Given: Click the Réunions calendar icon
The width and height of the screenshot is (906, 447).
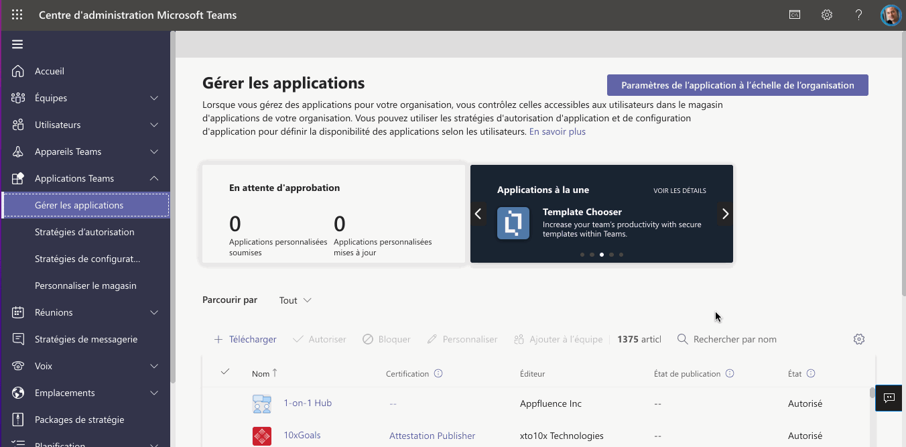Looking at the screenshot, I should tap(18, 312).
